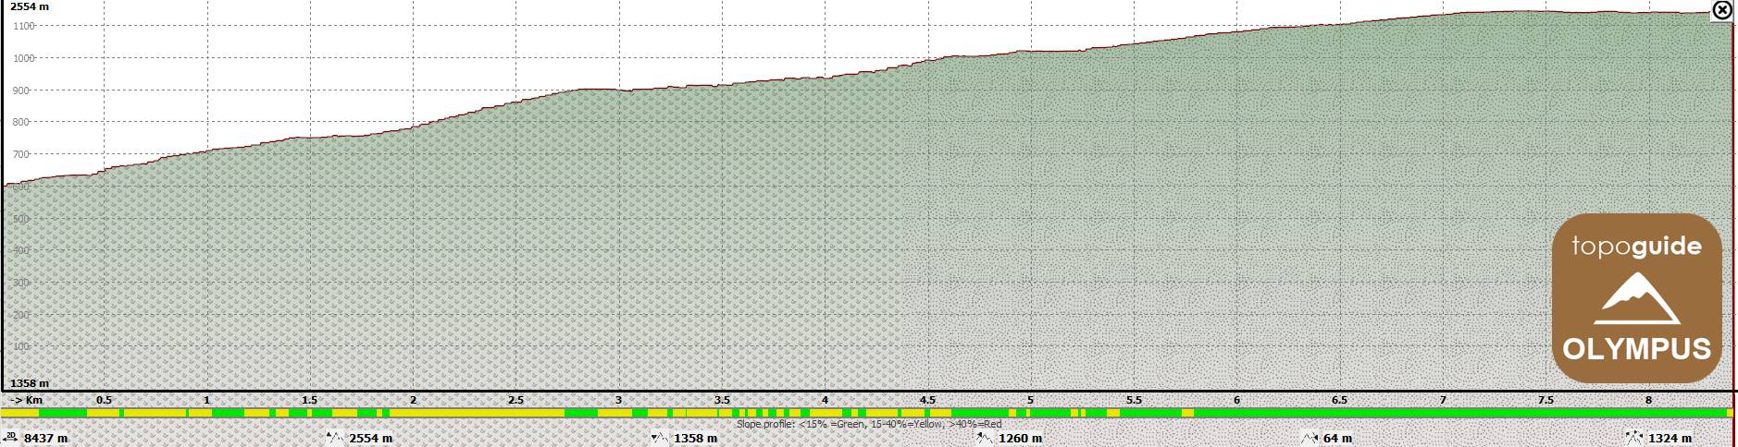This screenshot has width=1738, height=447.
Task: Click the 6 km mark on distance axis
Action: tap(1236, 400)
